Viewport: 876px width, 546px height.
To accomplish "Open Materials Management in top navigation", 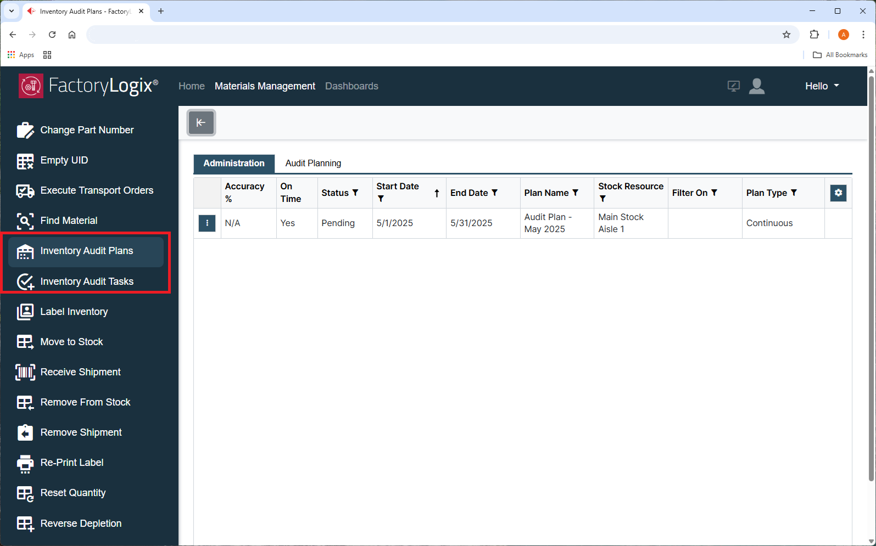I will point(265,86).
